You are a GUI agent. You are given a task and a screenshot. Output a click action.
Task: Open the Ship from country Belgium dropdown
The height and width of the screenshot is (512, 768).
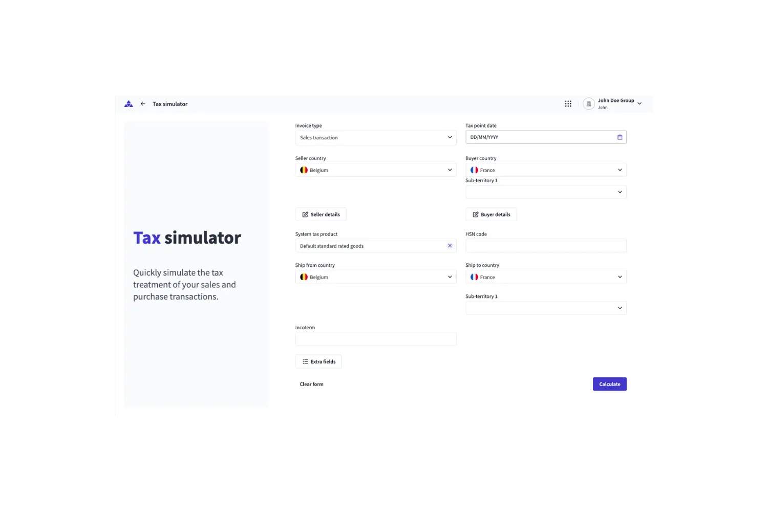tap(376, 277)
